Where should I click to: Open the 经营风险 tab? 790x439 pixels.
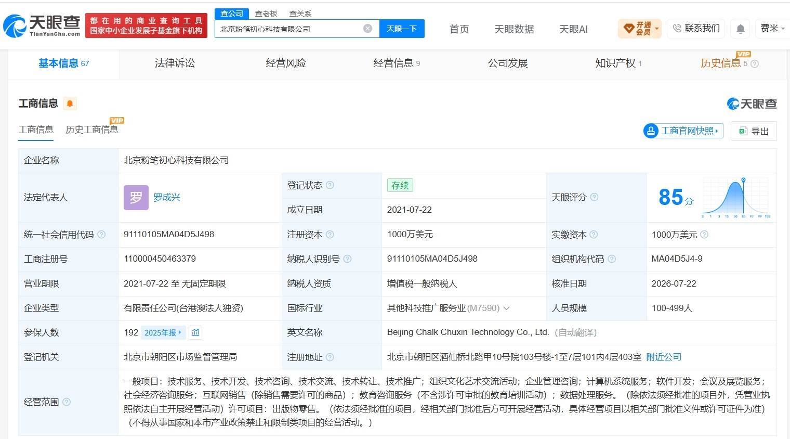pos(286,63)
